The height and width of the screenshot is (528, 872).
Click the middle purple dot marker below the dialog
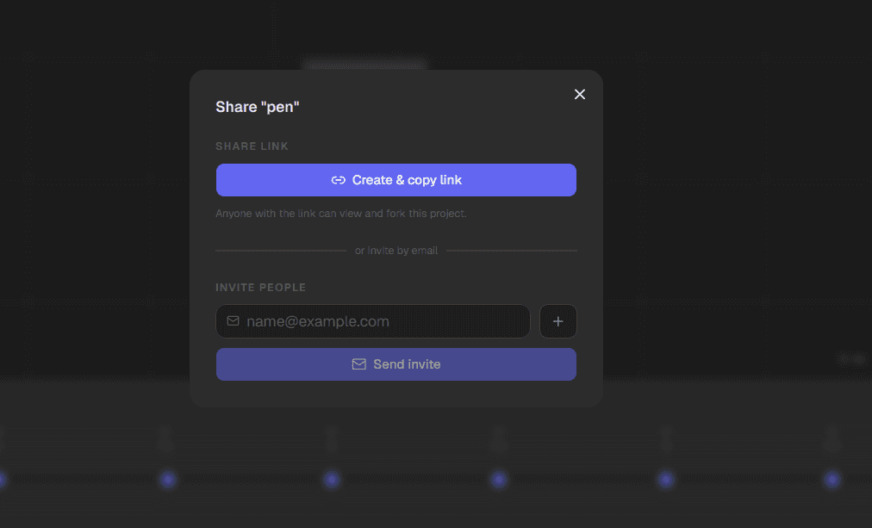(499, 479)
